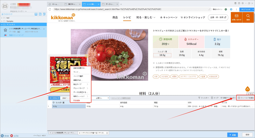
Task: Click the URL address field
Action: [x=131, y=9]
